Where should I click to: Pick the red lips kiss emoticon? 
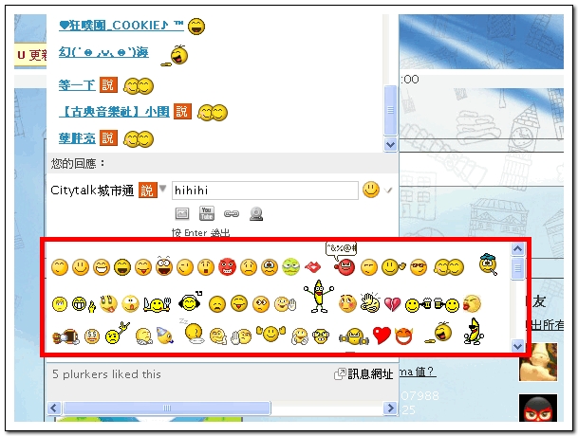pos(313,266)
